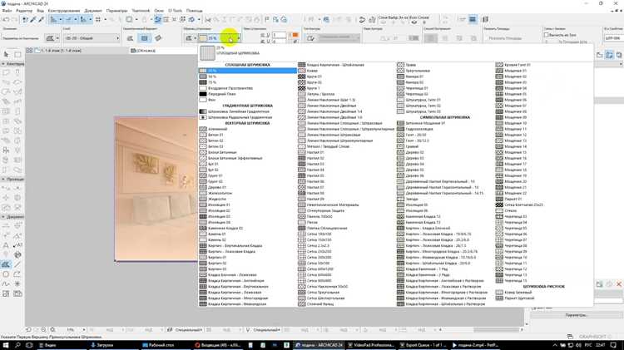Select the Fill tool in toolbox
Screen dimensions: 624x350
click(6, 264)
